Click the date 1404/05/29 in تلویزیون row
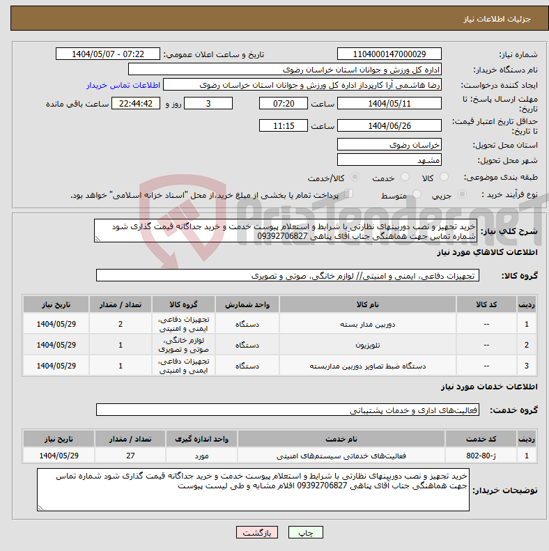Image resolution: width=549 pixels, height=551 pixels. coord(56,345)
